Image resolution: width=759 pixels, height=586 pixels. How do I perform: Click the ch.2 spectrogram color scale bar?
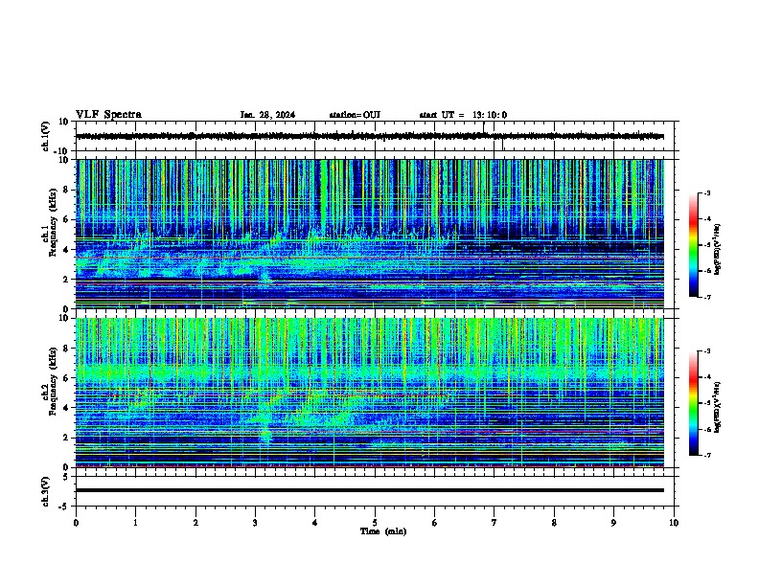[x=693, y=403]
